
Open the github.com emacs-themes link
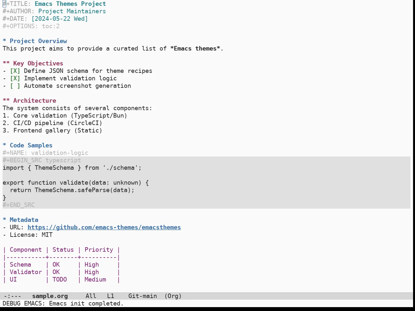coord(104,227)
